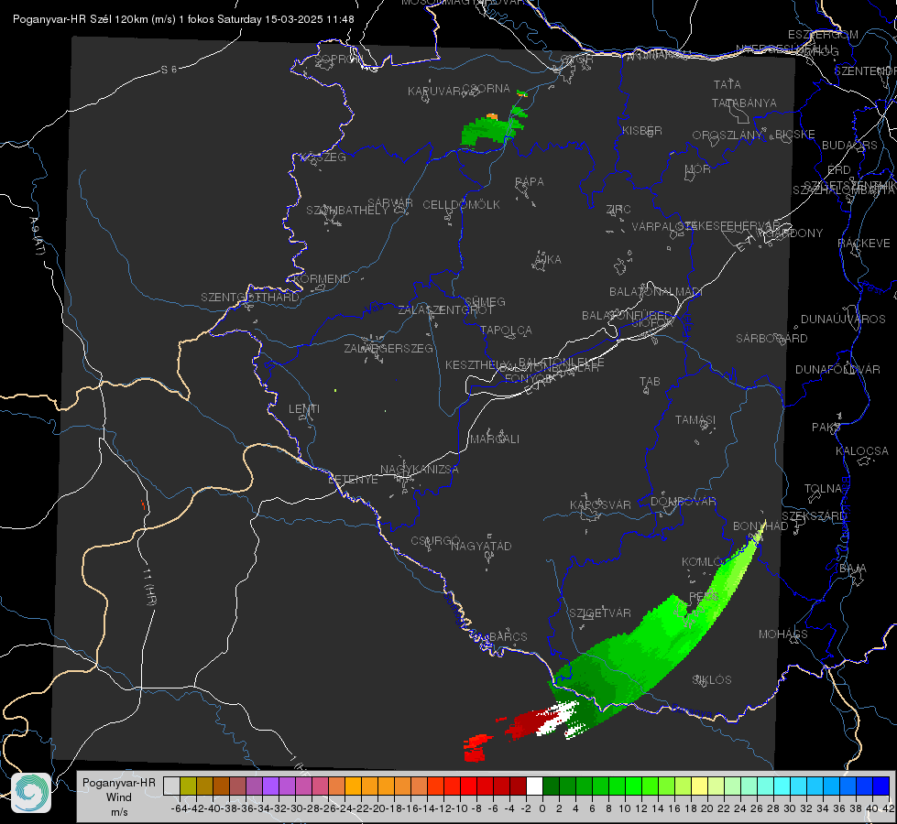Click the radar title text with date 15-03-2025

[183, 19]
